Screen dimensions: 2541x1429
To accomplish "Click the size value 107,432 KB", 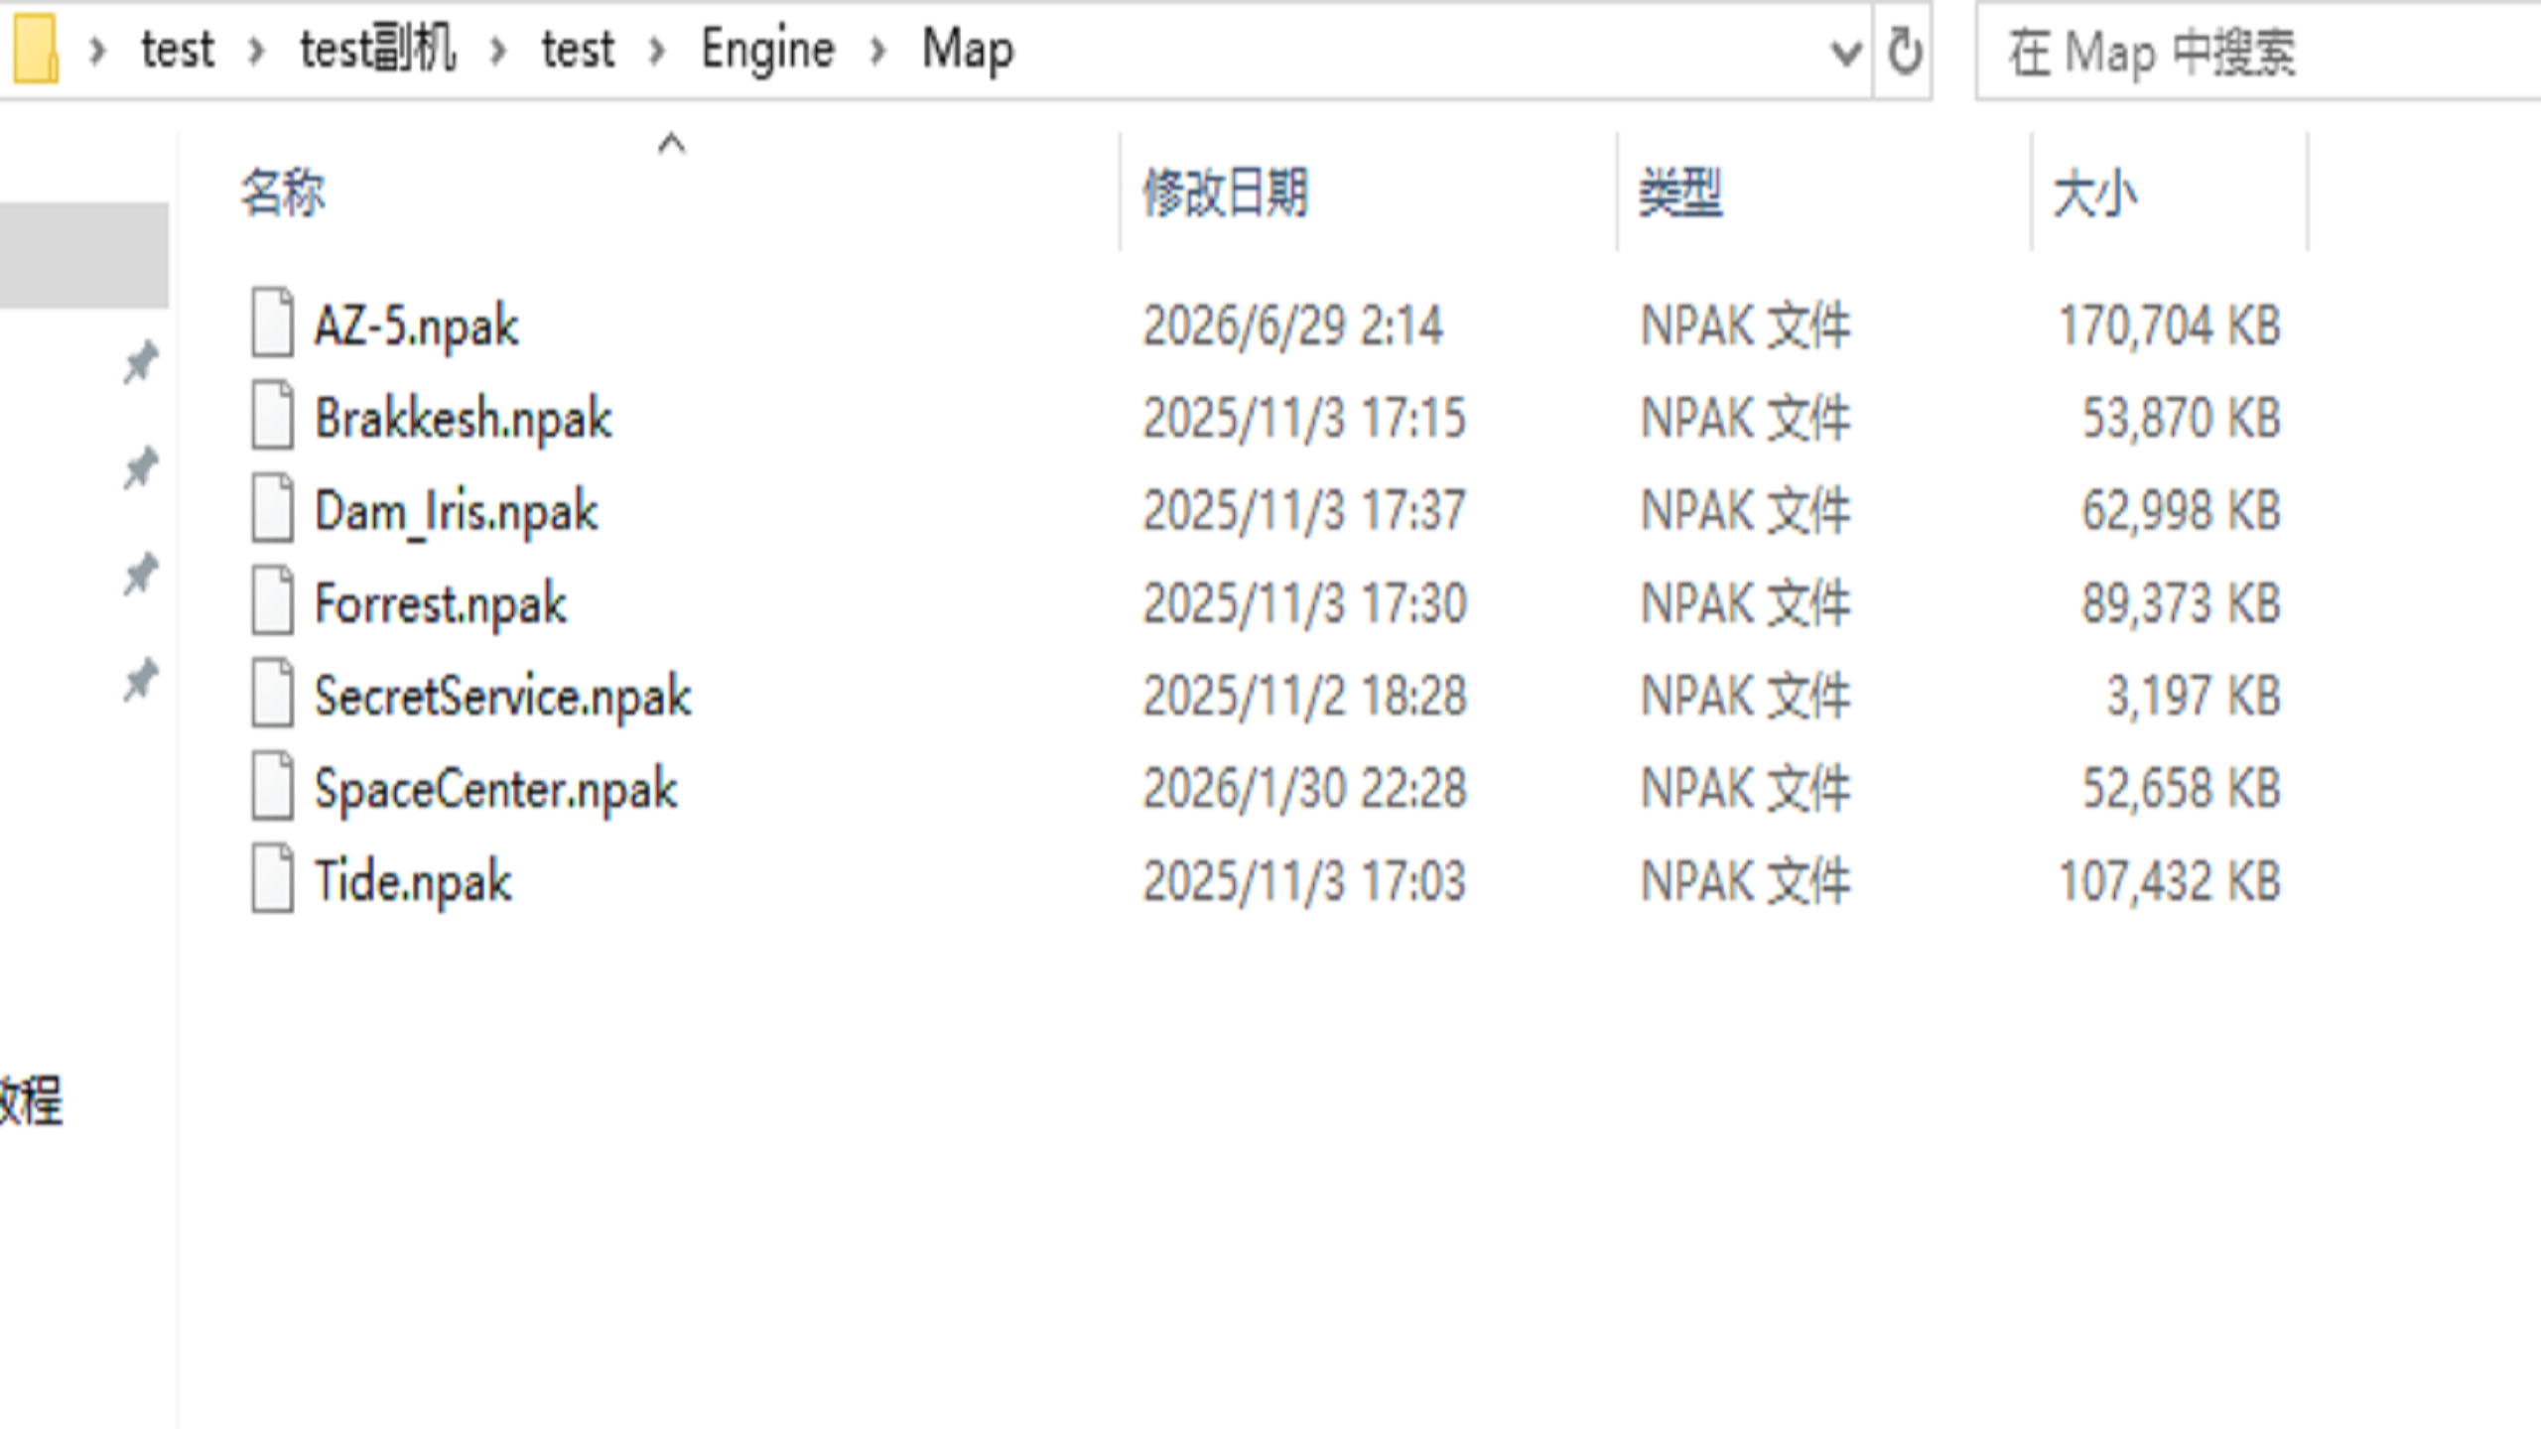I will coord(2170,881).
